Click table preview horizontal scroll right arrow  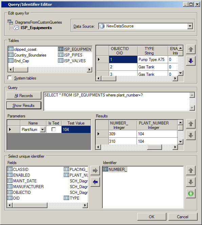(x=175, y=78)
